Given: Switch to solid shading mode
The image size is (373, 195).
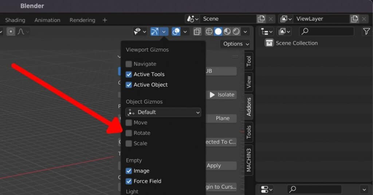Looking at the screenshot, I should (218, 32).
